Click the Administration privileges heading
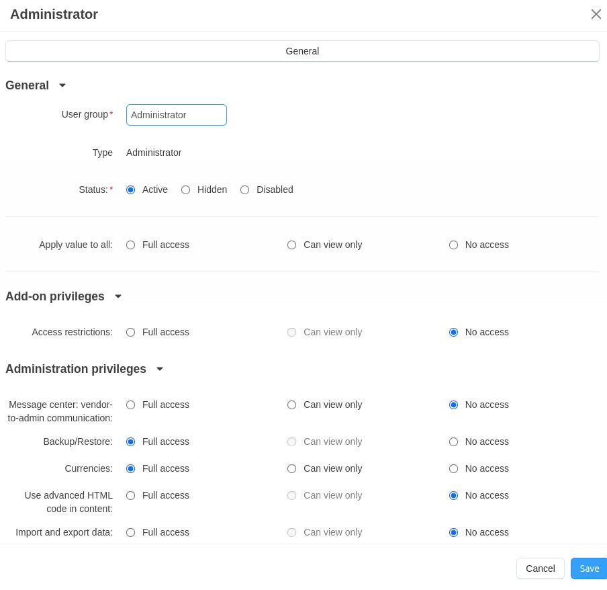The height and width of the screenshot is (590, 607). pos(76,369)
